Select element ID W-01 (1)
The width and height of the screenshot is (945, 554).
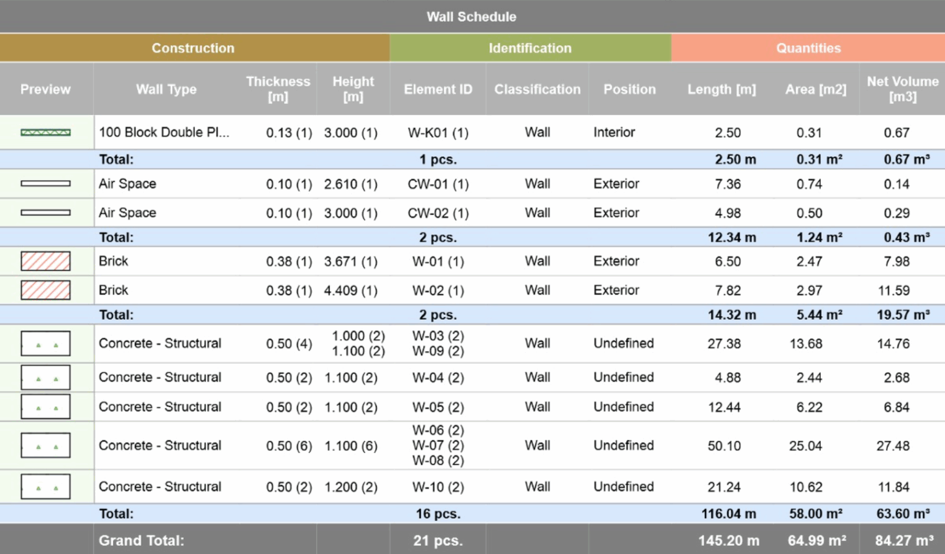[x=438, y=261]
